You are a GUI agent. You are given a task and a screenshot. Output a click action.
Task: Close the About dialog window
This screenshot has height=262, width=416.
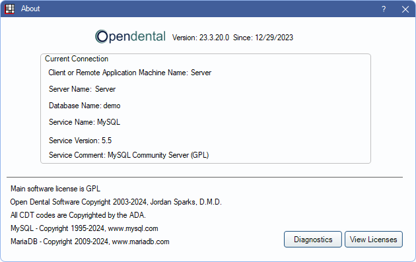405,9
